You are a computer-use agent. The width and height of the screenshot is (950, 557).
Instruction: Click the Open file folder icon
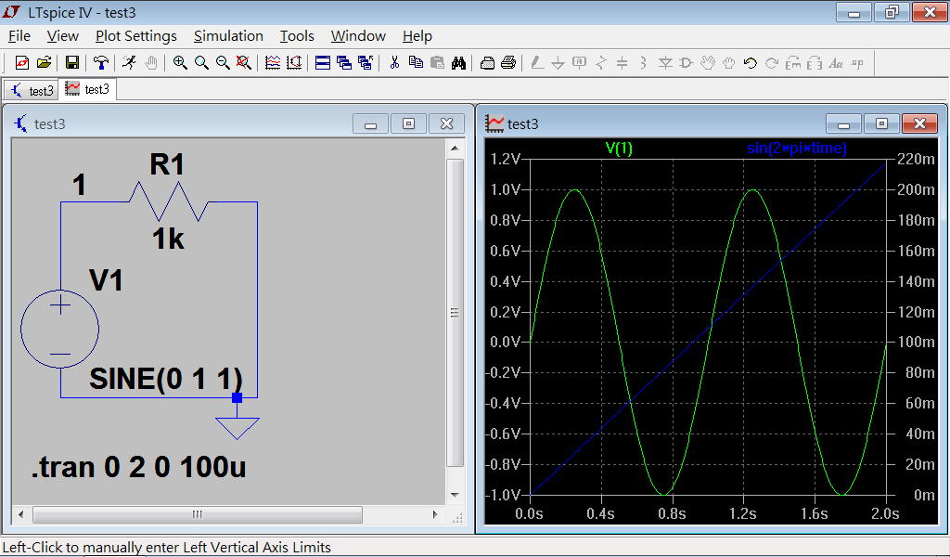pos(44,62)
